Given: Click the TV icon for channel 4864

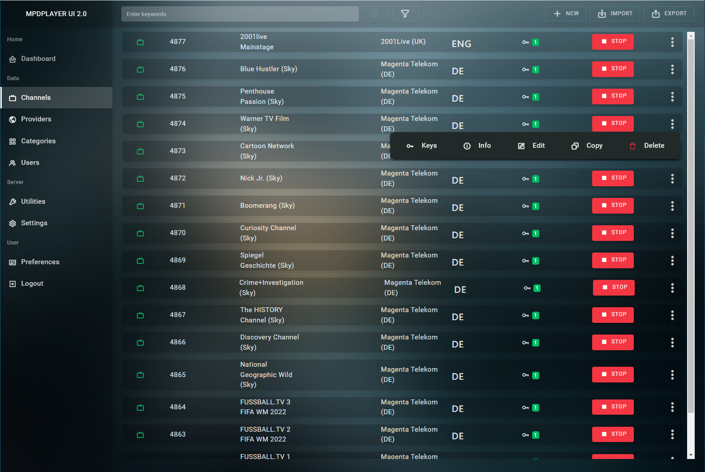Looking at the screenshot, I should tap(140, 408).
